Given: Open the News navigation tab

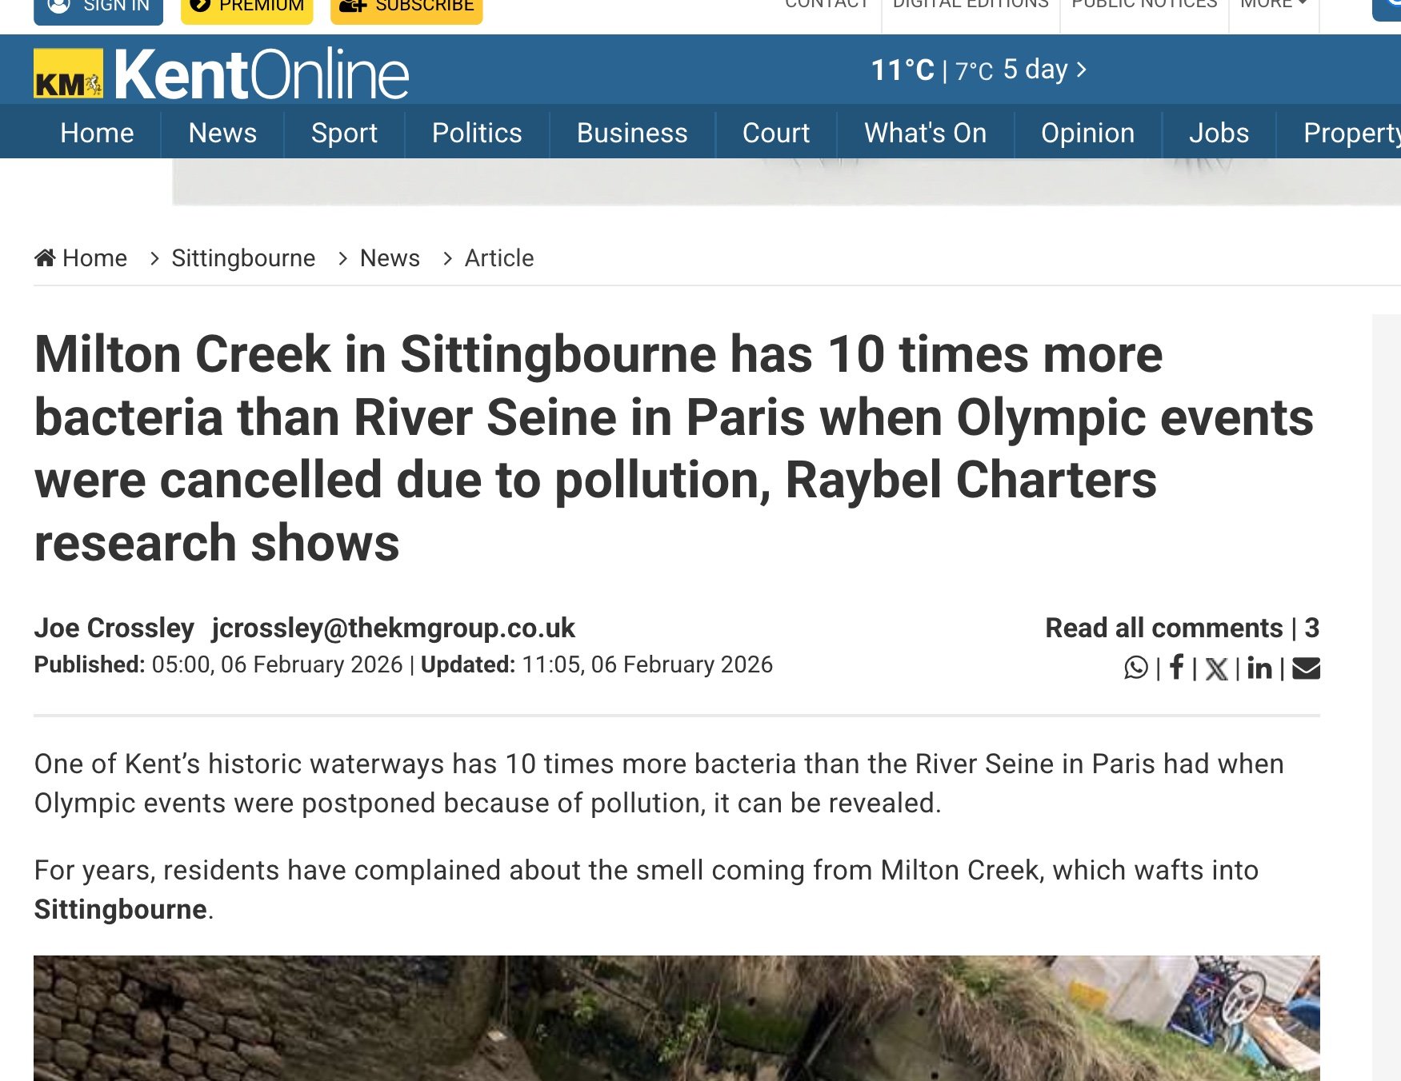Looking at the screenshot, I should point(222,133).
